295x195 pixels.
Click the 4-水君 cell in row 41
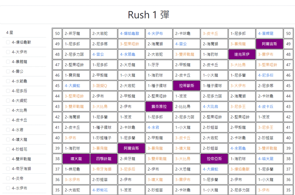tap(159, 127)
